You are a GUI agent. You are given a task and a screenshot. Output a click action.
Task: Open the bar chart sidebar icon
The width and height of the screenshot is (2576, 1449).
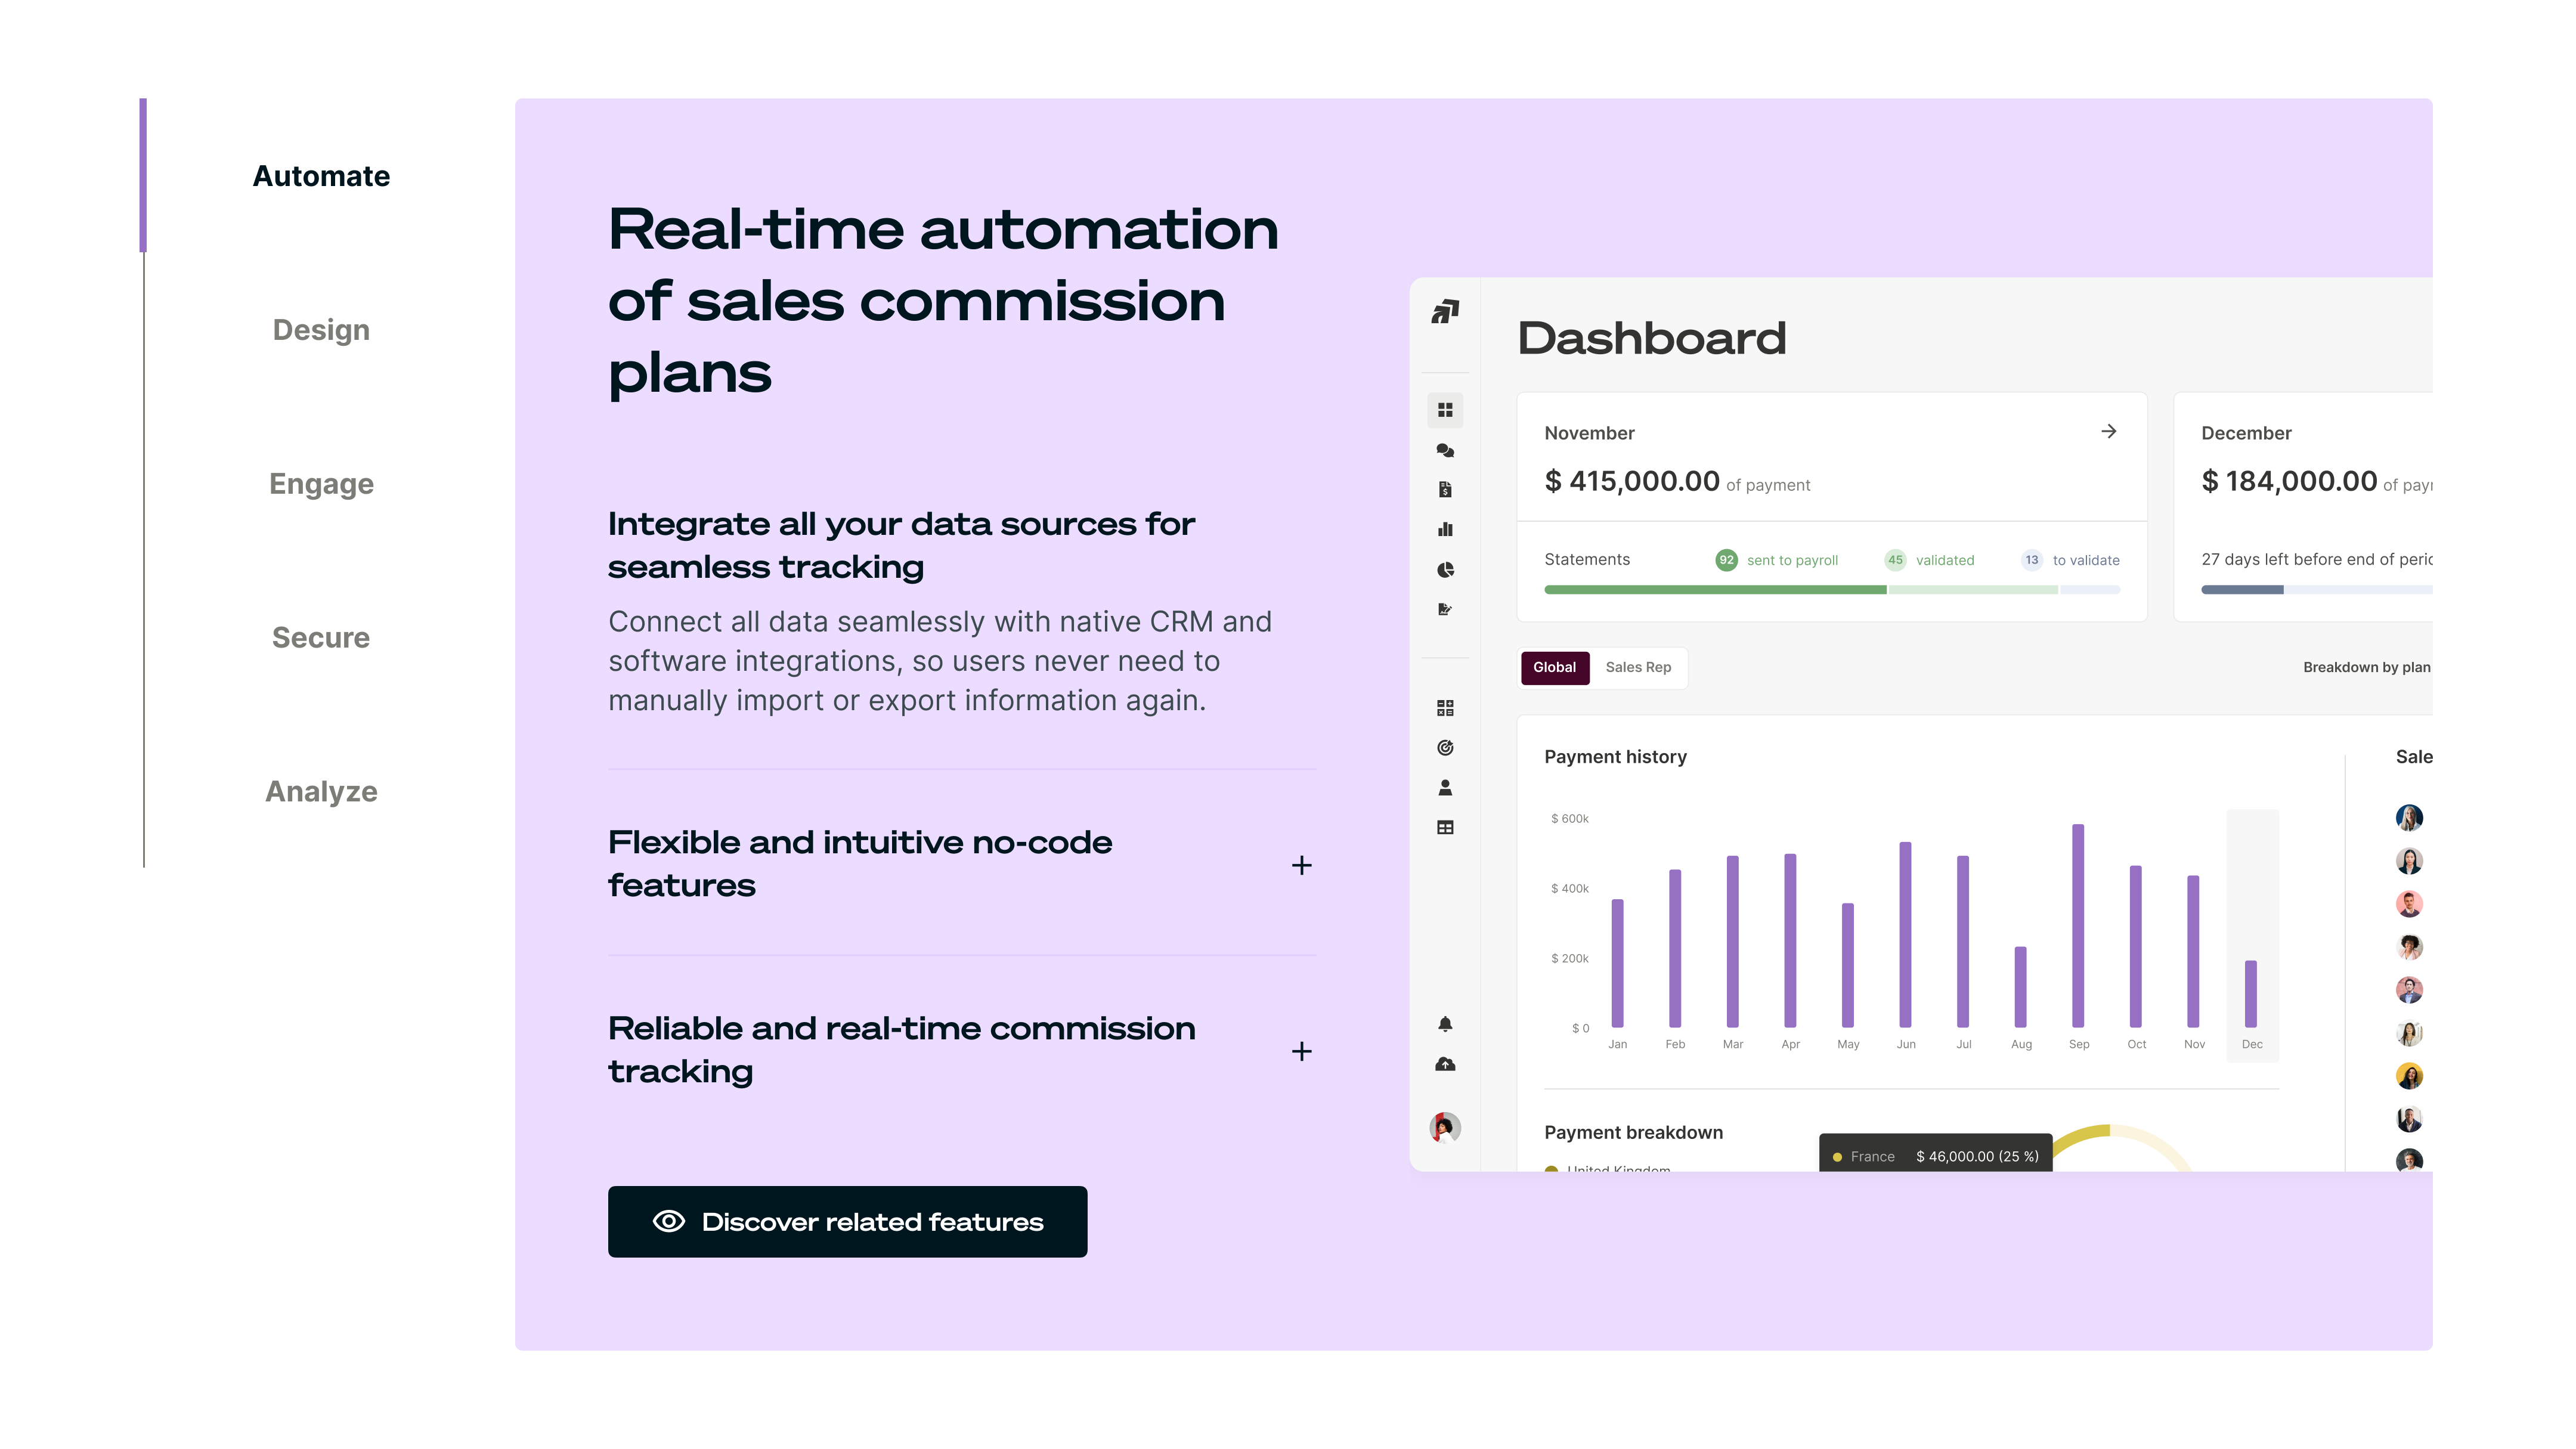1445,529
